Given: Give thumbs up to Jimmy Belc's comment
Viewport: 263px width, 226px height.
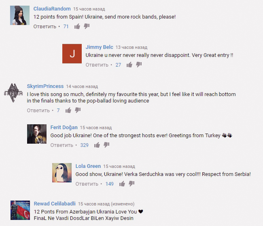Looking at the screenshot, I should (x=129, y=65).
